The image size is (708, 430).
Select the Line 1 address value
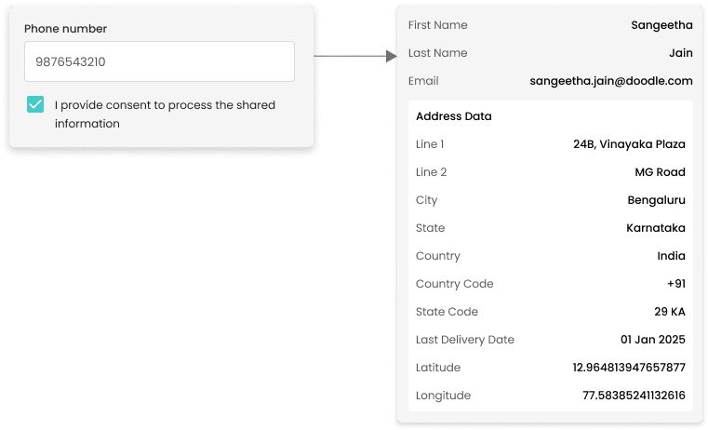tap(629, 144)
